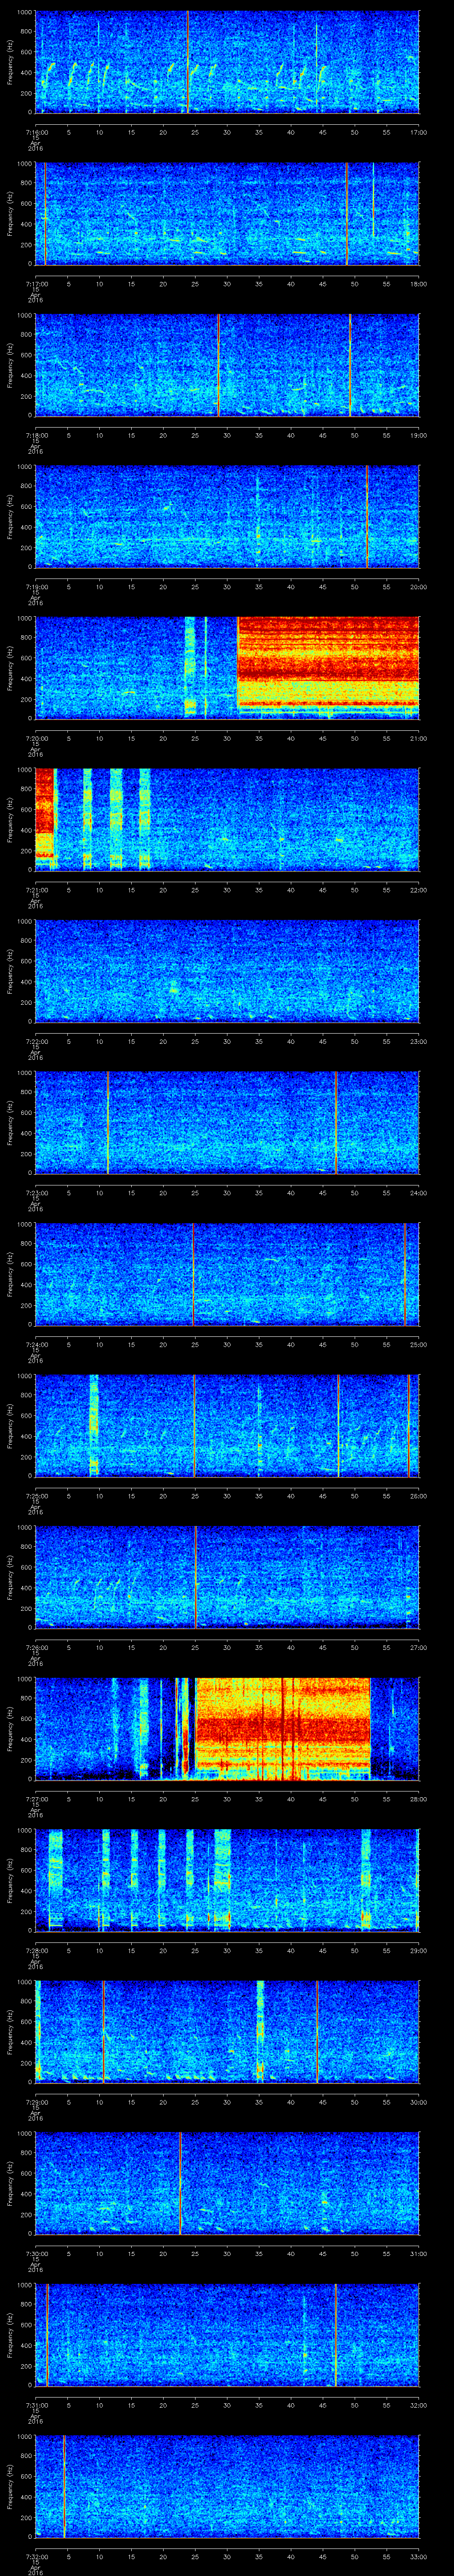The height and width of the screenshot is (2576, 454).
Task: Click the 7:22:00 spectrogram panel
Action: [227, 970]
